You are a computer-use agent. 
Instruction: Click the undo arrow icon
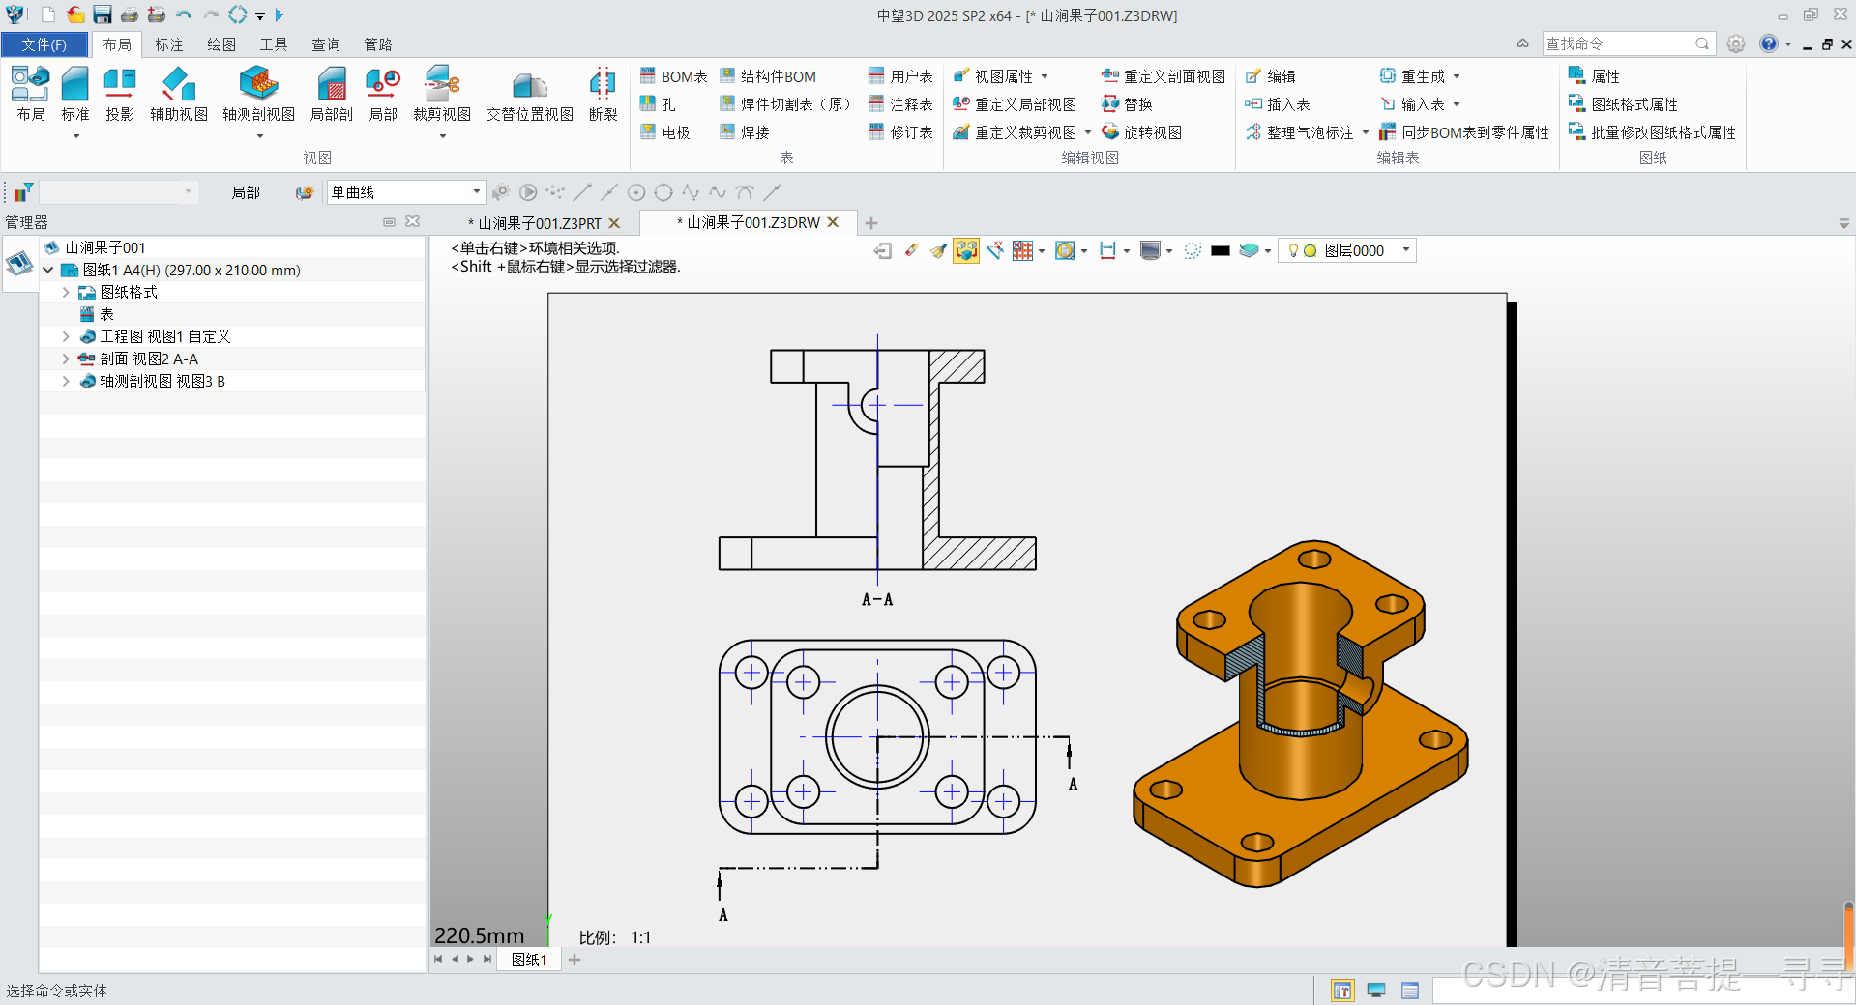(x=184, y=14)
